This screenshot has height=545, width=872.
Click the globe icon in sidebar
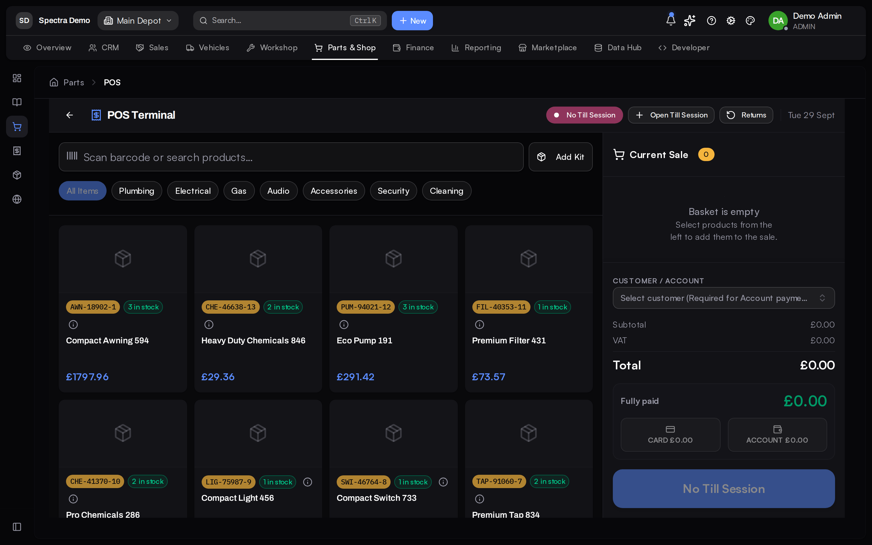17,199
